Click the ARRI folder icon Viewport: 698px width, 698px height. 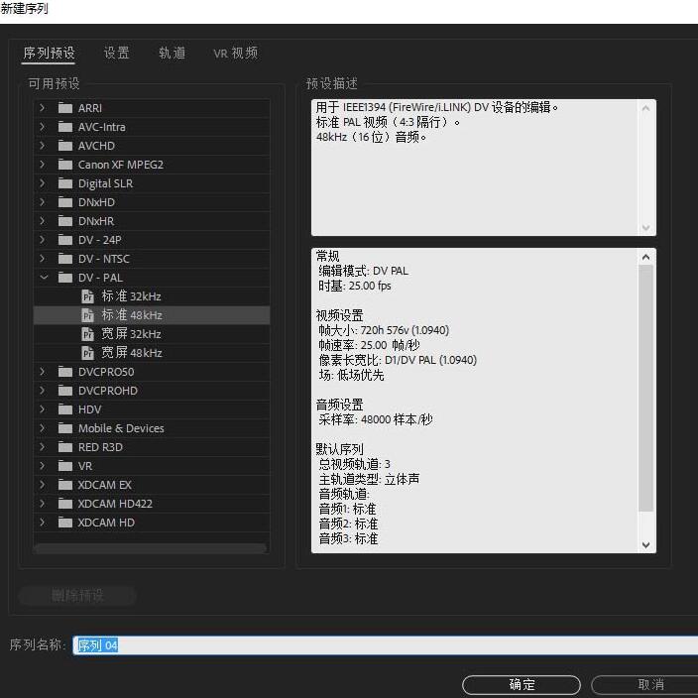click(65, 108)
